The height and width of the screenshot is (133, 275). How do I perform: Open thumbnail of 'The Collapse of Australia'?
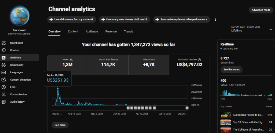[226, 130]
